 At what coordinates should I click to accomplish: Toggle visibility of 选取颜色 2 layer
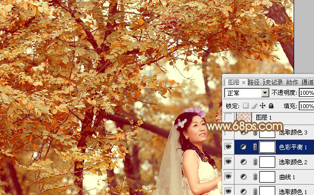[x=228, y=162]
